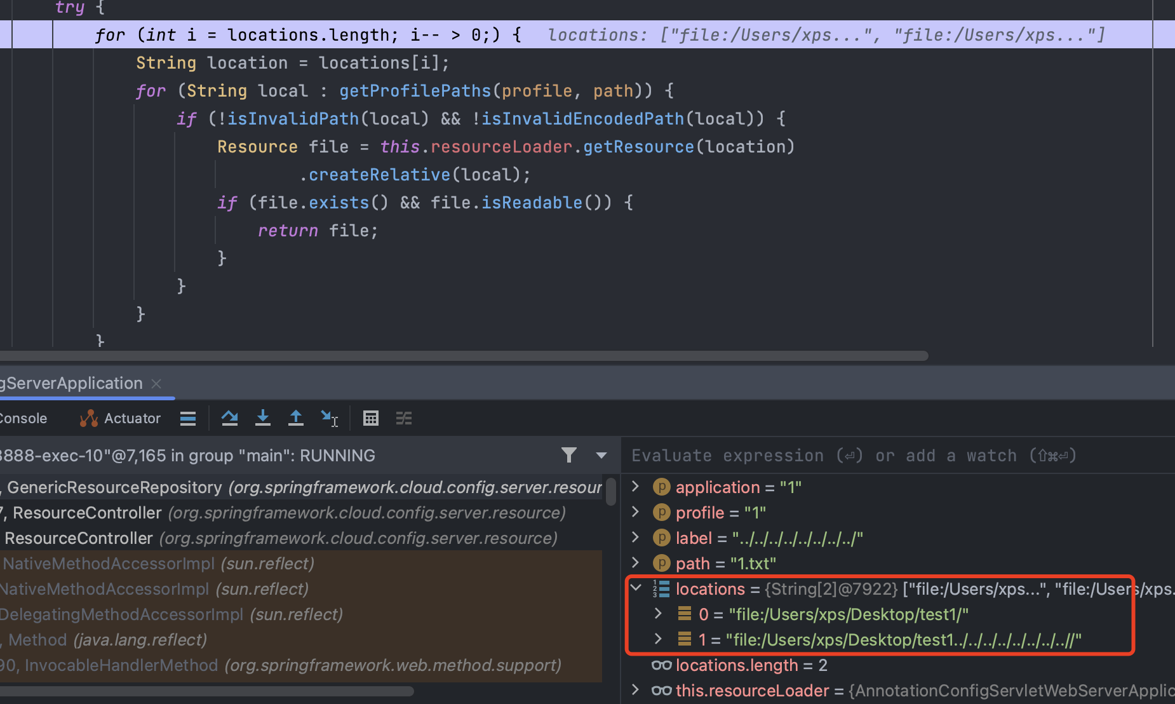1175x704 pixels.
Task: Click the Step Out debugger icon
Action: click(x=295, y=418)
